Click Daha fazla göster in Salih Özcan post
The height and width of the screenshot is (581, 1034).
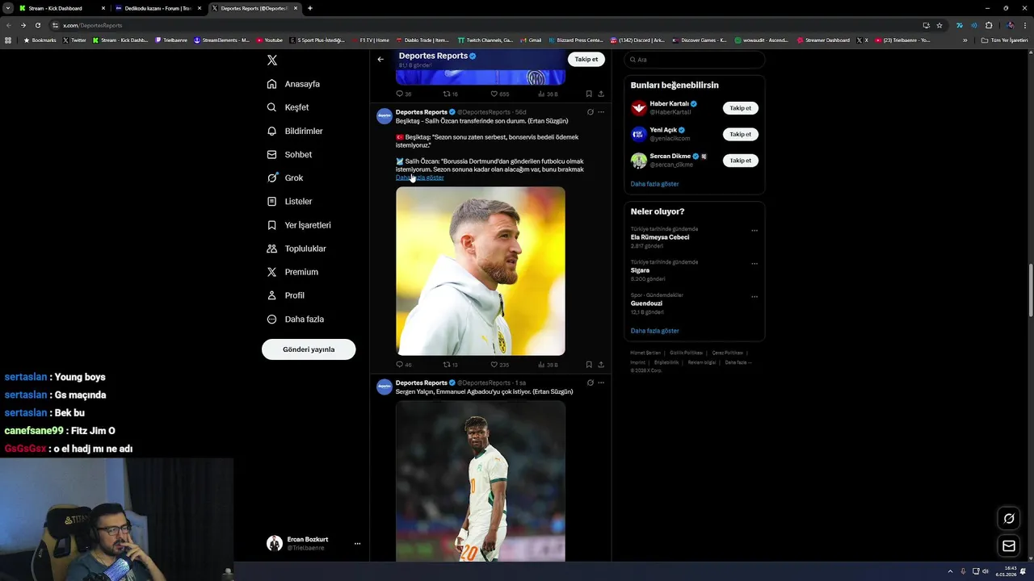(419, 178)
